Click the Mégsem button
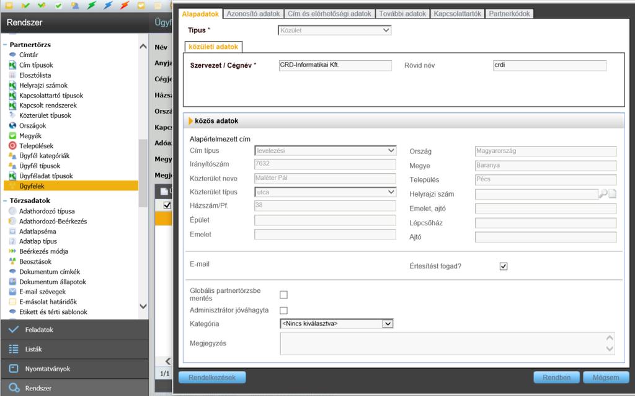 pos(606,377)
